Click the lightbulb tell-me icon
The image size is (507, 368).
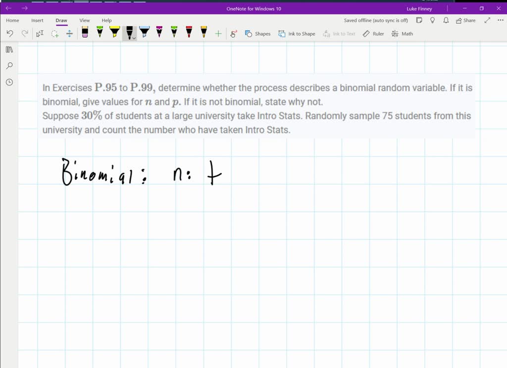(432, 20)
